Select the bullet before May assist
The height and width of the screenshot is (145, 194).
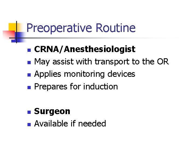(29, 63)
